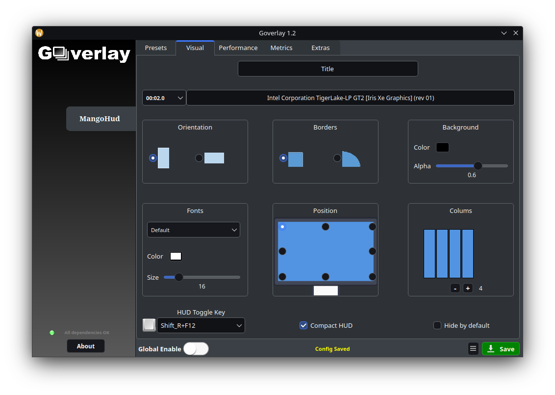Click the horizontal orientation rectangle icon
This screenshot has width=555, height=395.
pyautogui.click(x=214, y=158)
